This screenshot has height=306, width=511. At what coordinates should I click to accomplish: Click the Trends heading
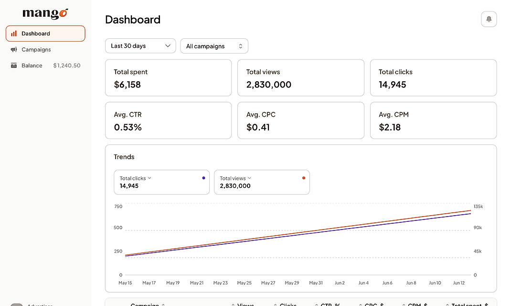[124, 157]
